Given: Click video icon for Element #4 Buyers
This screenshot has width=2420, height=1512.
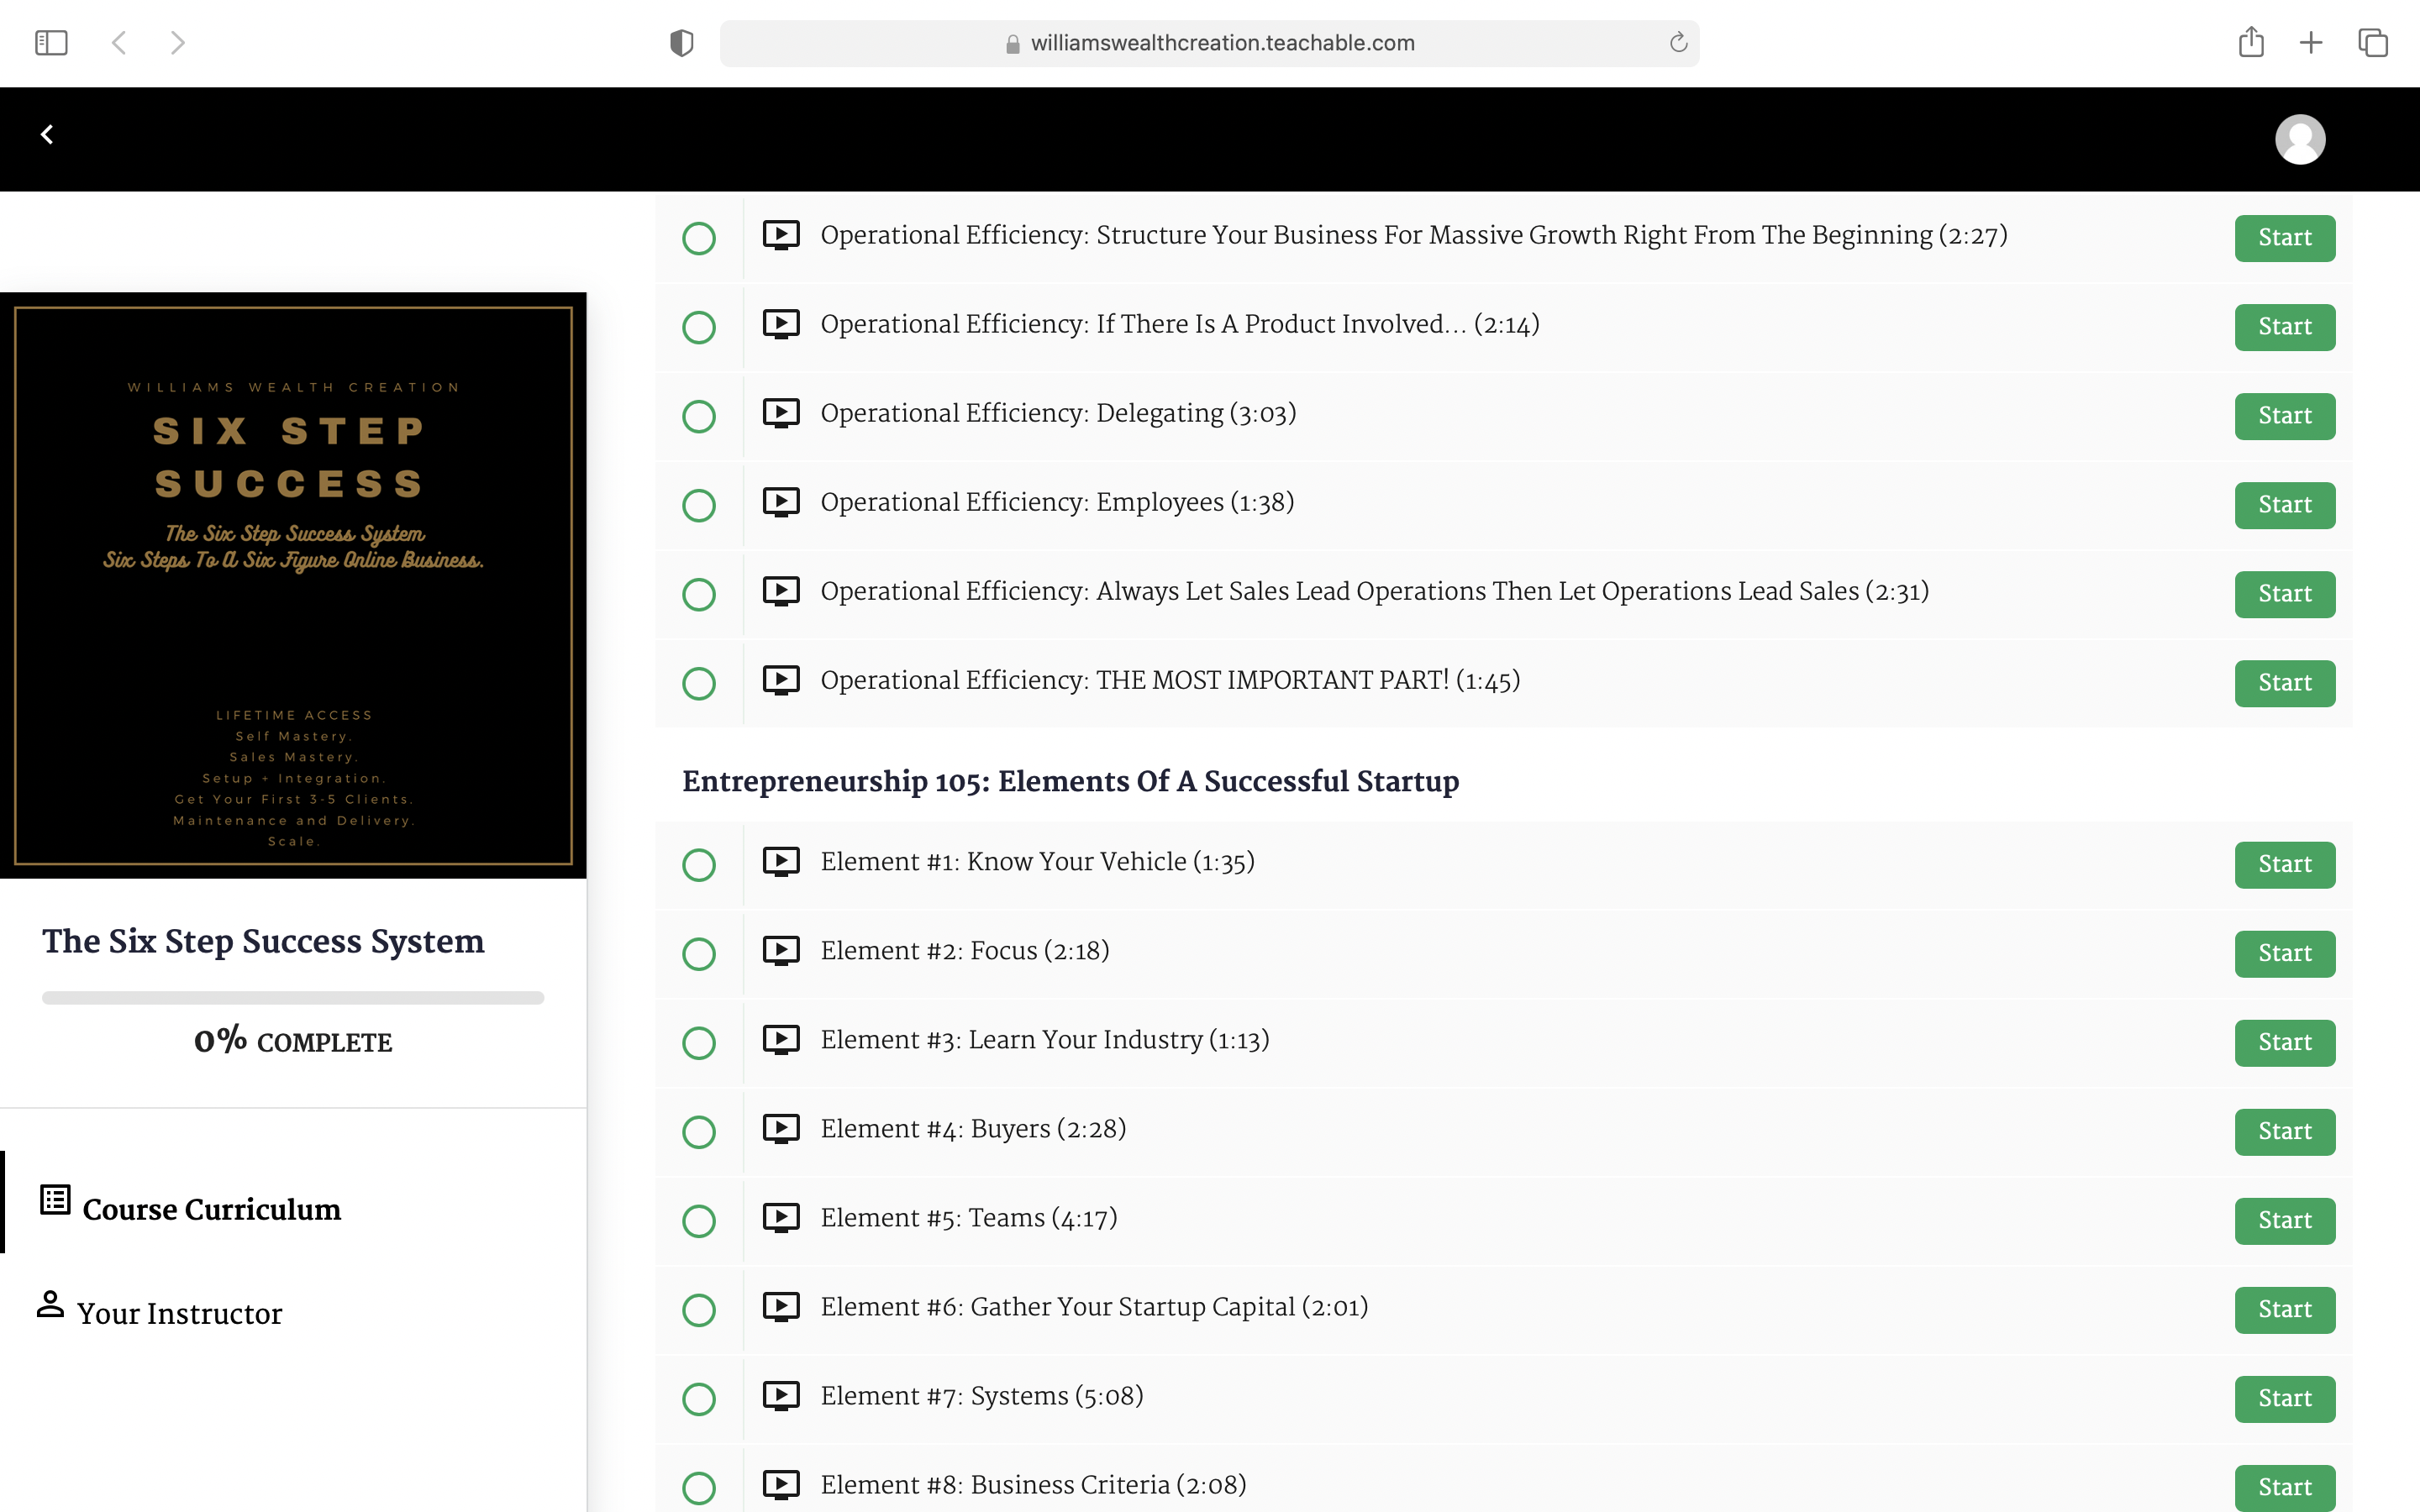Looking at the screenshot, I should pos(781,1129).
